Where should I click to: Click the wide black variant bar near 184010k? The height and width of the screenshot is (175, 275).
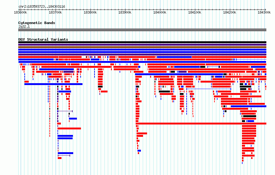tap(164, 92)
